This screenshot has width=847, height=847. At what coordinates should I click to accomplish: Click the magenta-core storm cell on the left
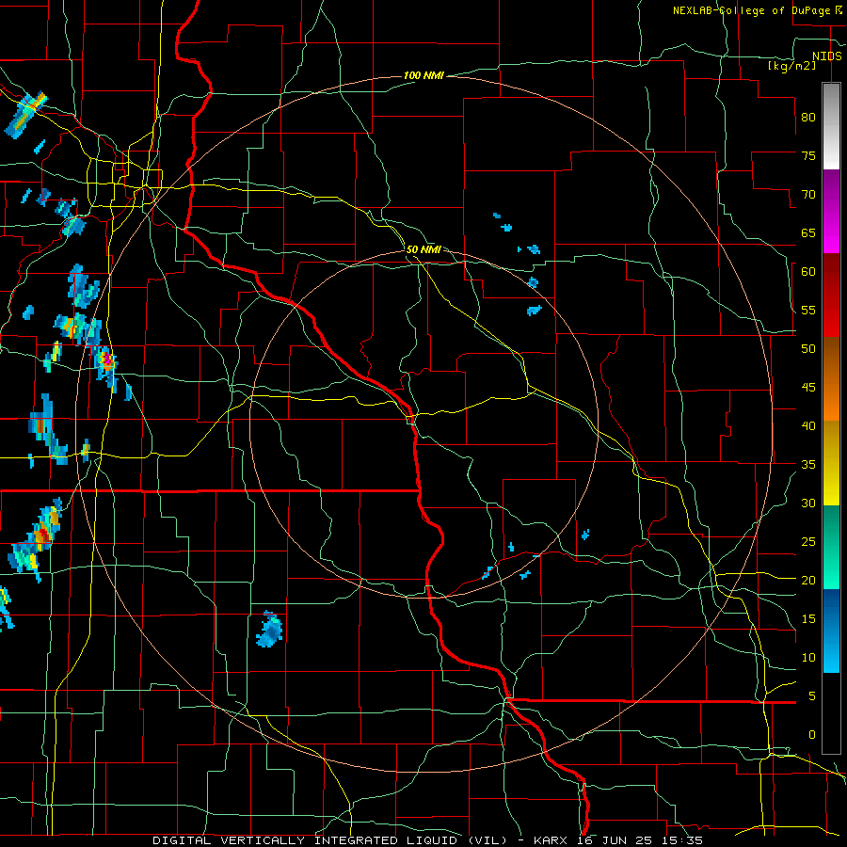click(x=106, y=360)
